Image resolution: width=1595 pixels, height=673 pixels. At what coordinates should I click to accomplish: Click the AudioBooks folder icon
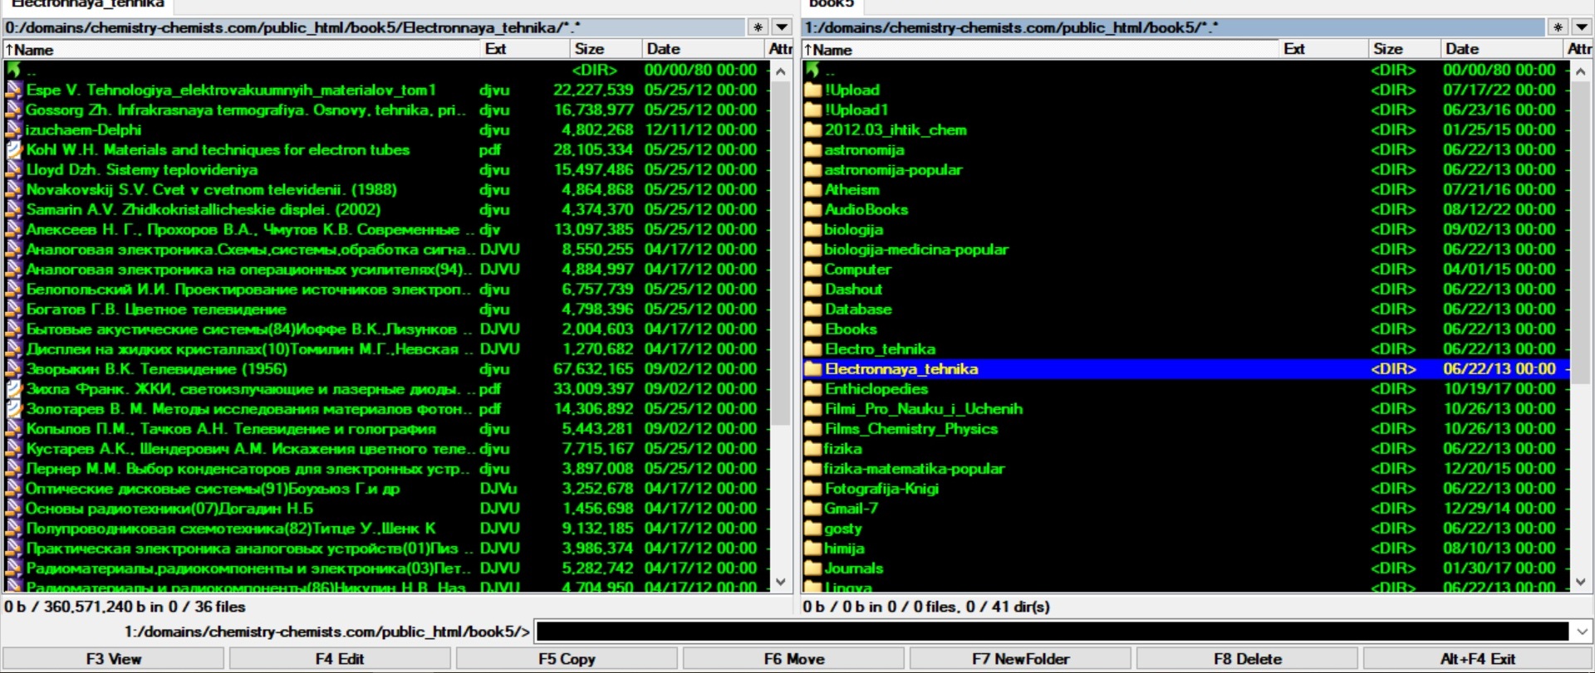(x=812, y=210)
